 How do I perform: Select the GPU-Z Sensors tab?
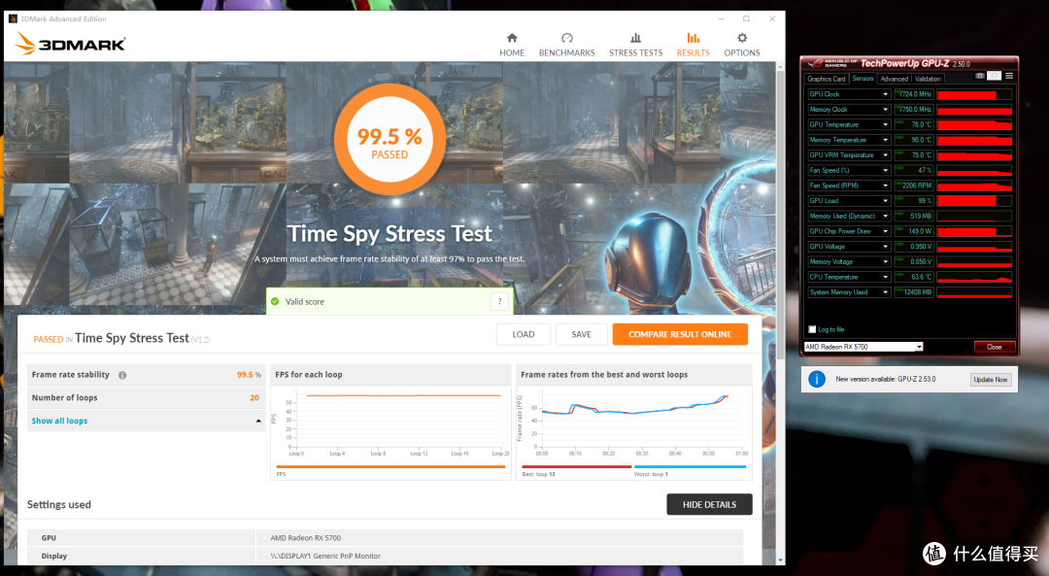point(863,79)
